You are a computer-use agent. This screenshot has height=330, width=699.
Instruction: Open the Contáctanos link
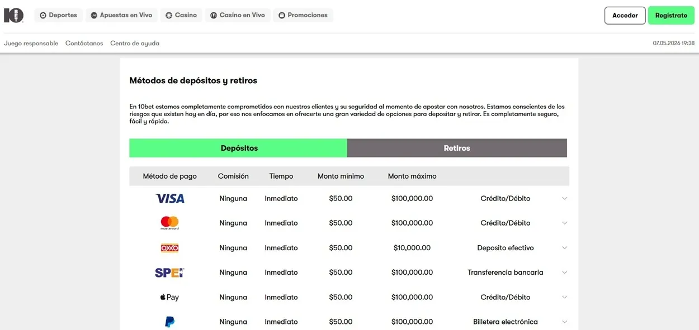[x=84, y=43]
